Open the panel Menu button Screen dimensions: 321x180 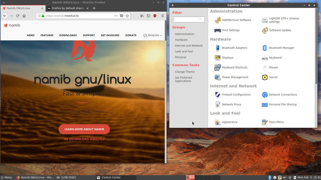tap(6, 177)
